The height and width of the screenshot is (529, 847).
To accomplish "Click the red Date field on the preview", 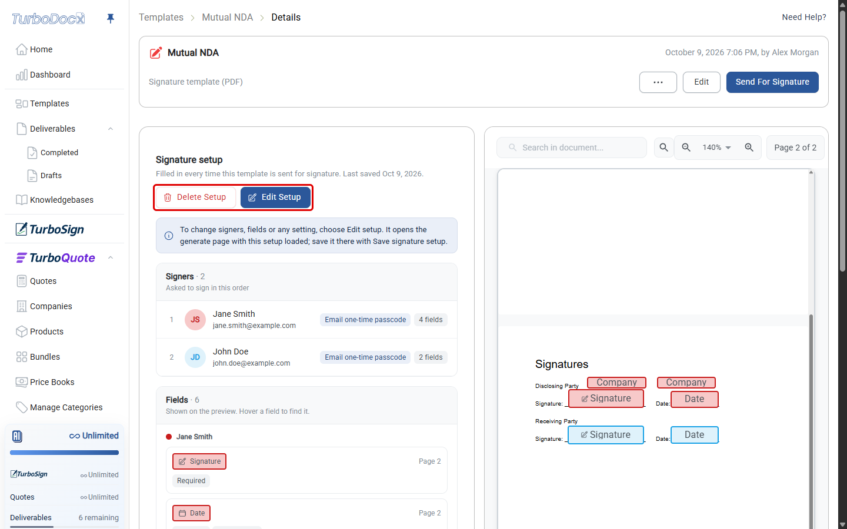I will point(695,399).
